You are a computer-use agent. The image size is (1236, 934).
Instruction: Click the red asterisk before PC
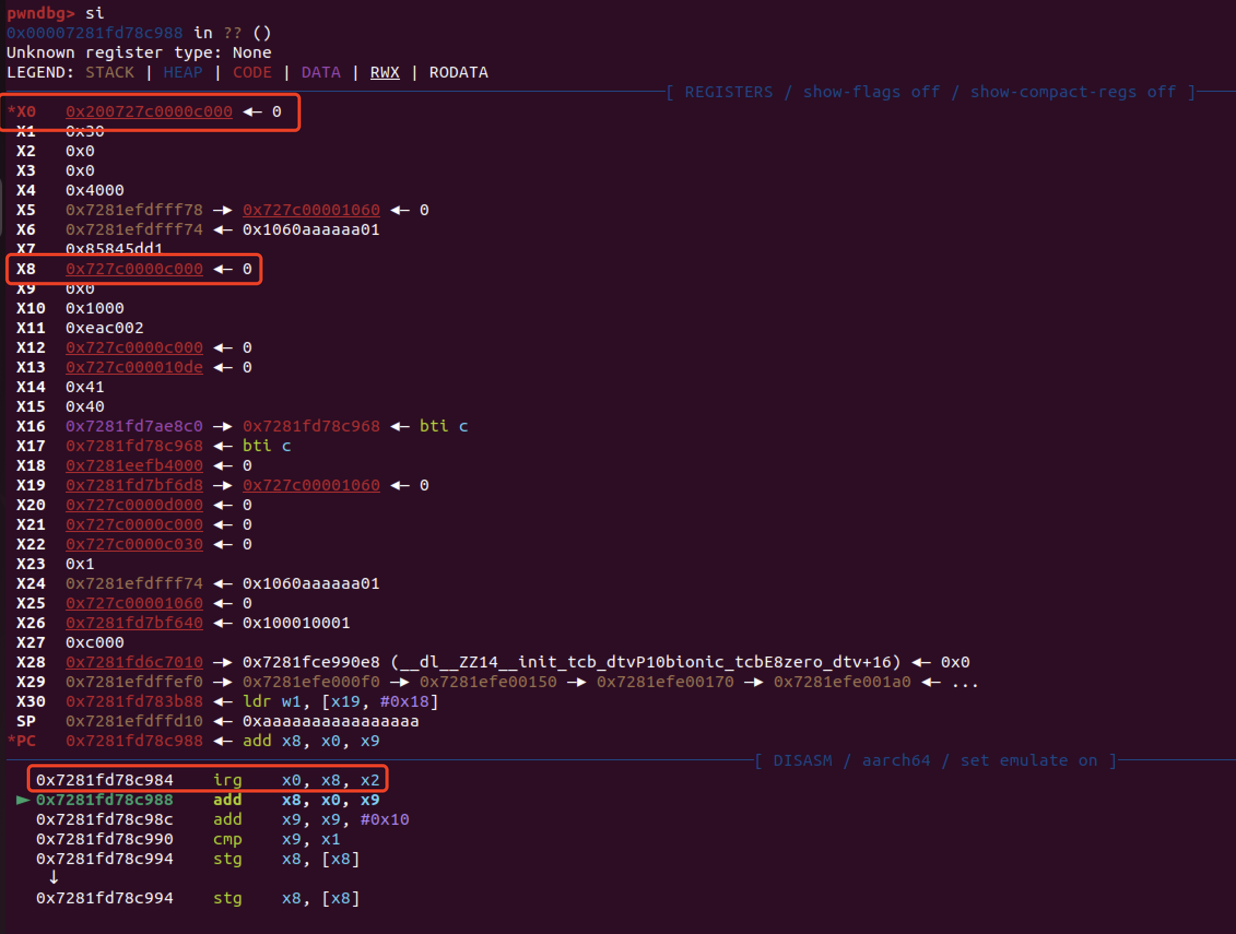[x=11, y=740]
